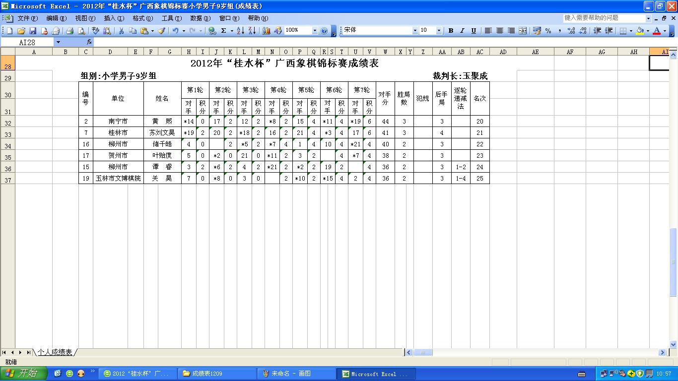
Task: Cut selection with scissors icon
Action: click(x=121, y=31)
